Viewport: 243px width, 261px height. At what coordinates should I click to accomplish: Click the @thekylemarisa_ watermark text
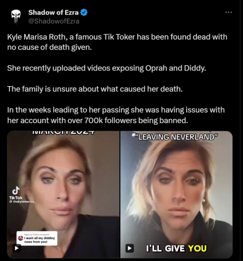point(22,201)
